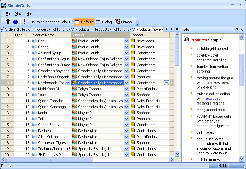Click the excluded link in Help
Viewport: 246px width, 169px height.
tap(213, 98)
